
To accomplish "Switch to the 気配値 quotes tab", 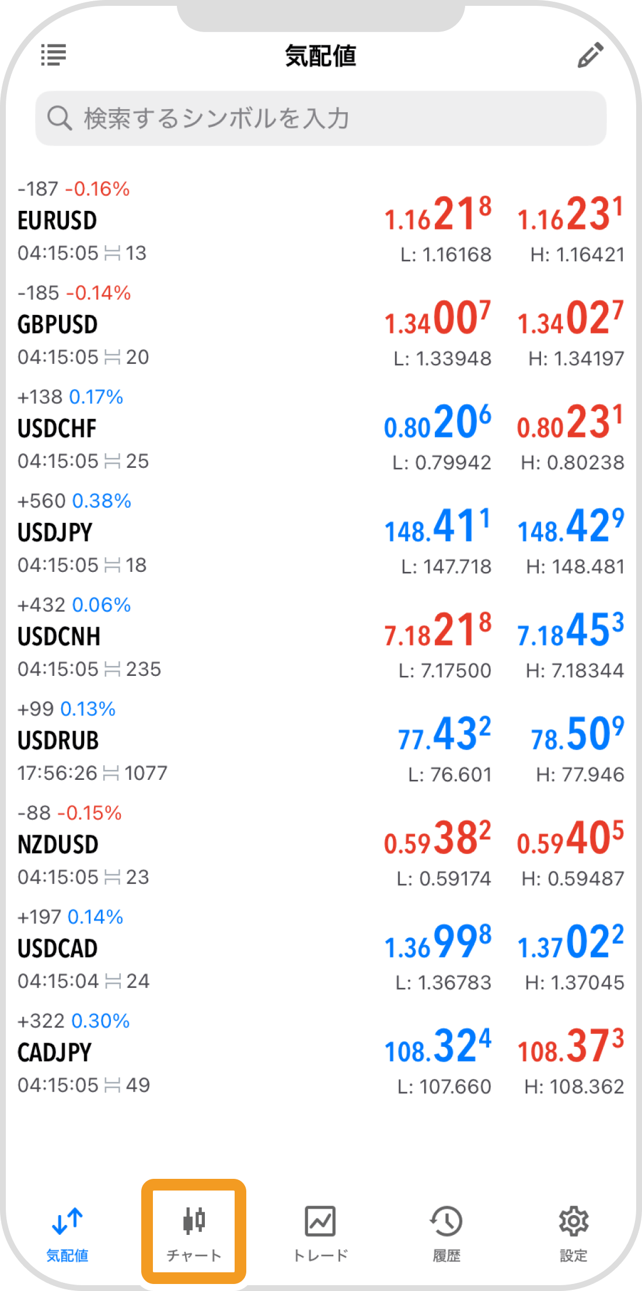I will [67, 1231].
